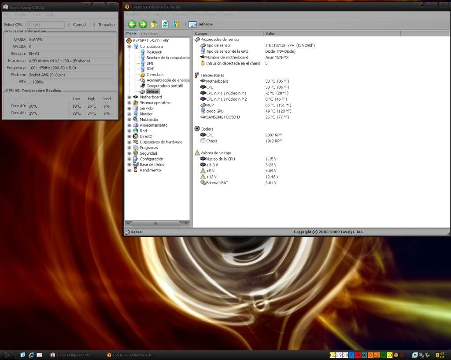Select Overclock in the tree
451x360 pixels.
[155, 75]
